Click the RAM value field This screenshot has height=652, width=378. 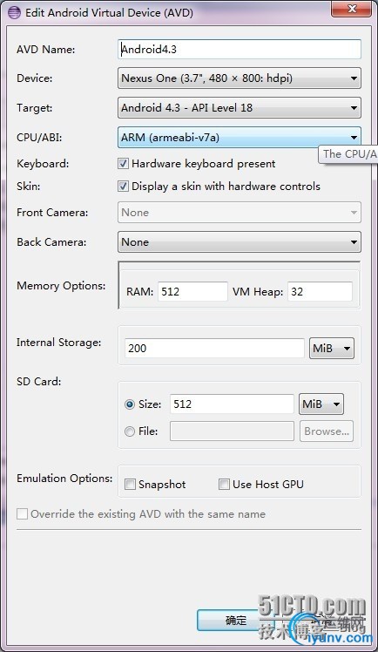tap(192, 291)
